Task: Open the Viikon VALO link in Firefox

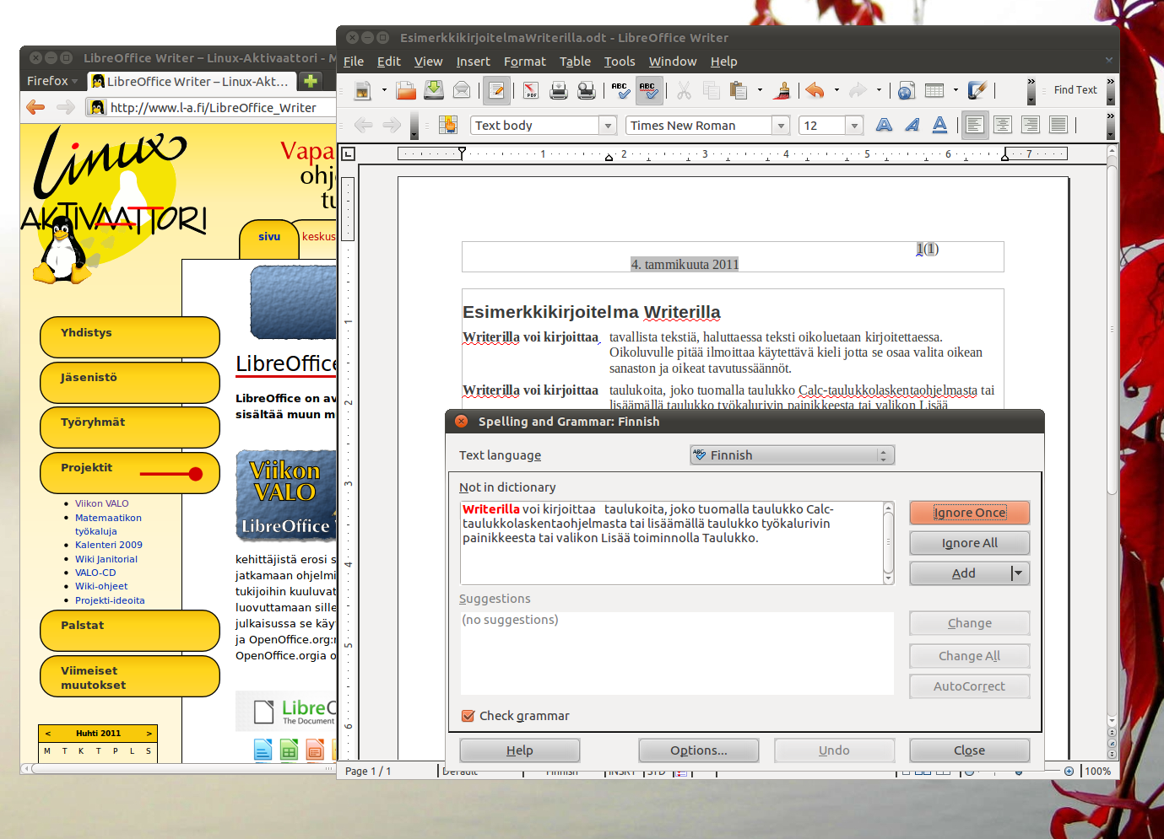Action: click(x=102, y=503)
